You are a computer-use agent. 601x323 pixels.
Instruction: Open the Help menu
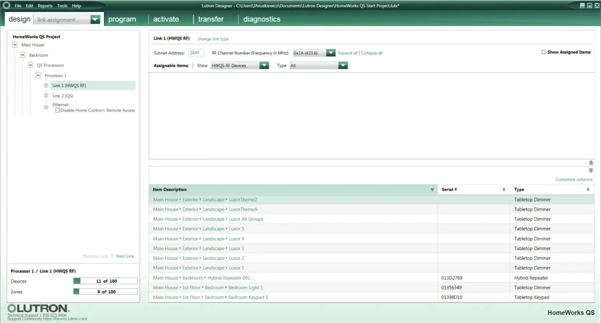76,6
